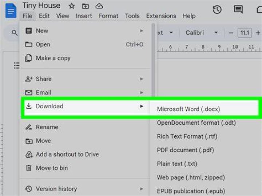The image size is (262, 196).
Task: Open the Edit menu
Action: coord(44,16)
